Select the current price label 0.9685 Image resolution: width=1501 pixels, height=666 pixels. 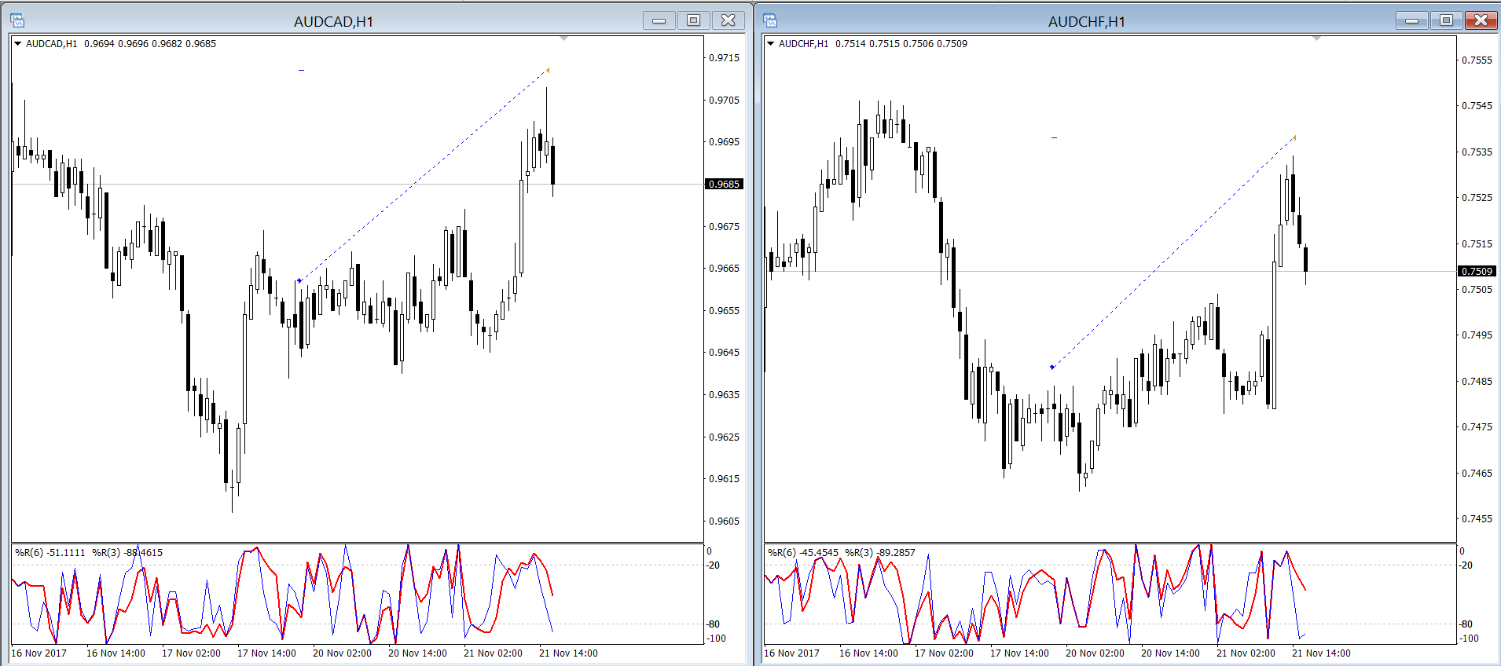[724, 184]
